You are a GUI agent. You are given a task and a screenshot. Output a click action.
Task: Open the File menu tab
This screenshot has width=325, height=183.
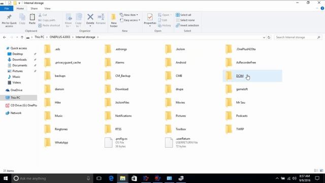click(7, 9)
